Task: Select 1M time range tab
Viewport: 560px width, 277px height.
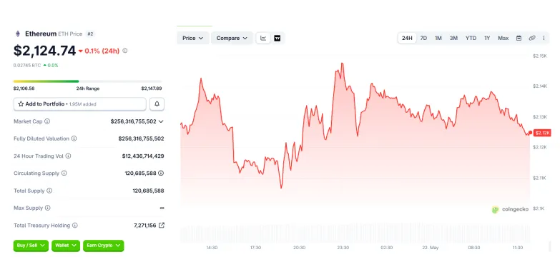Action: (438, 38)
